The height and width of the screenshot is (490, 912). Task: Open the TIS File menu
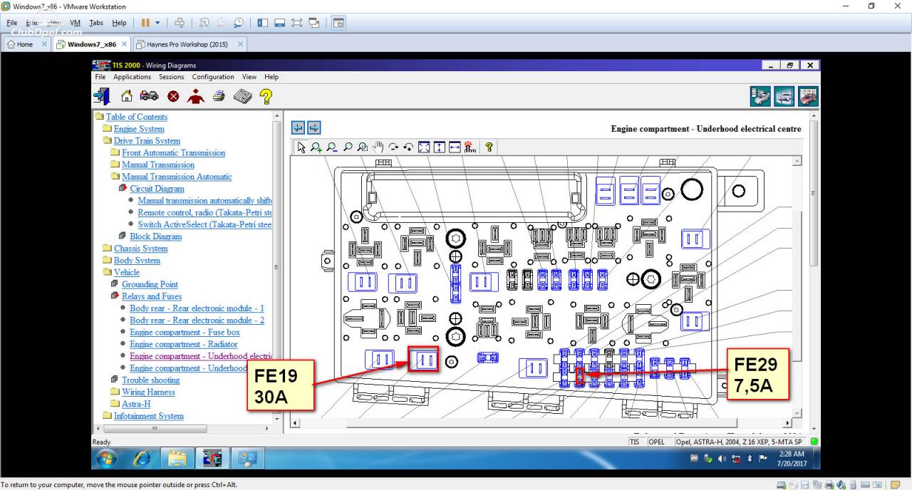click(100, 77)
